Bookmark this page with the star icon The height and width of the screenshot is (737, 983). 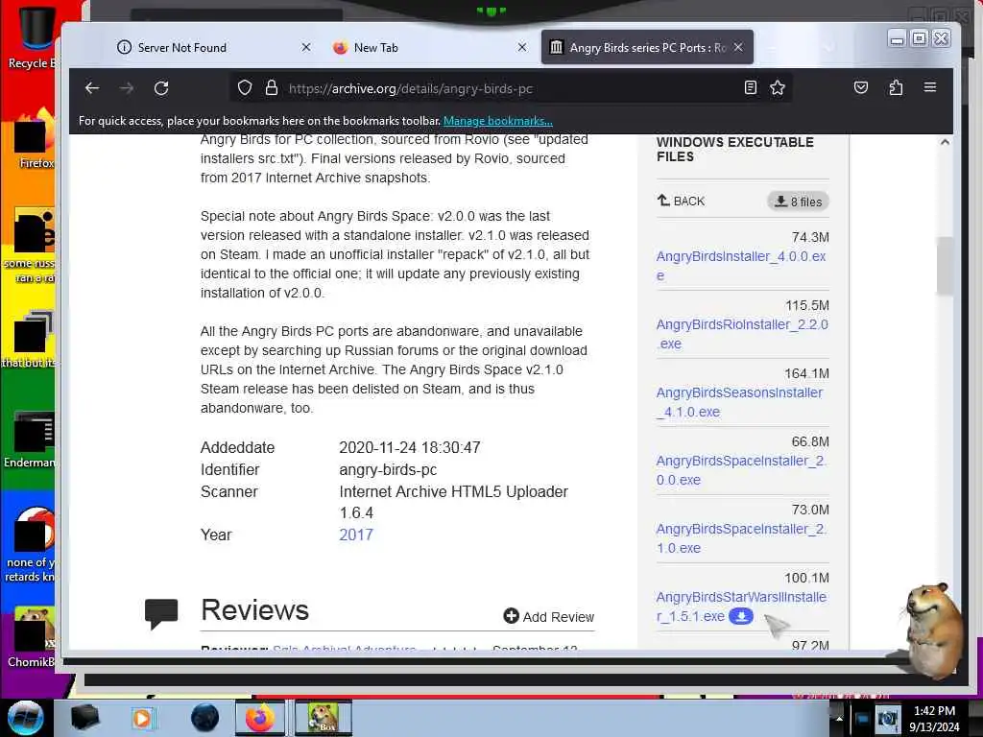[x=778, y=87]
